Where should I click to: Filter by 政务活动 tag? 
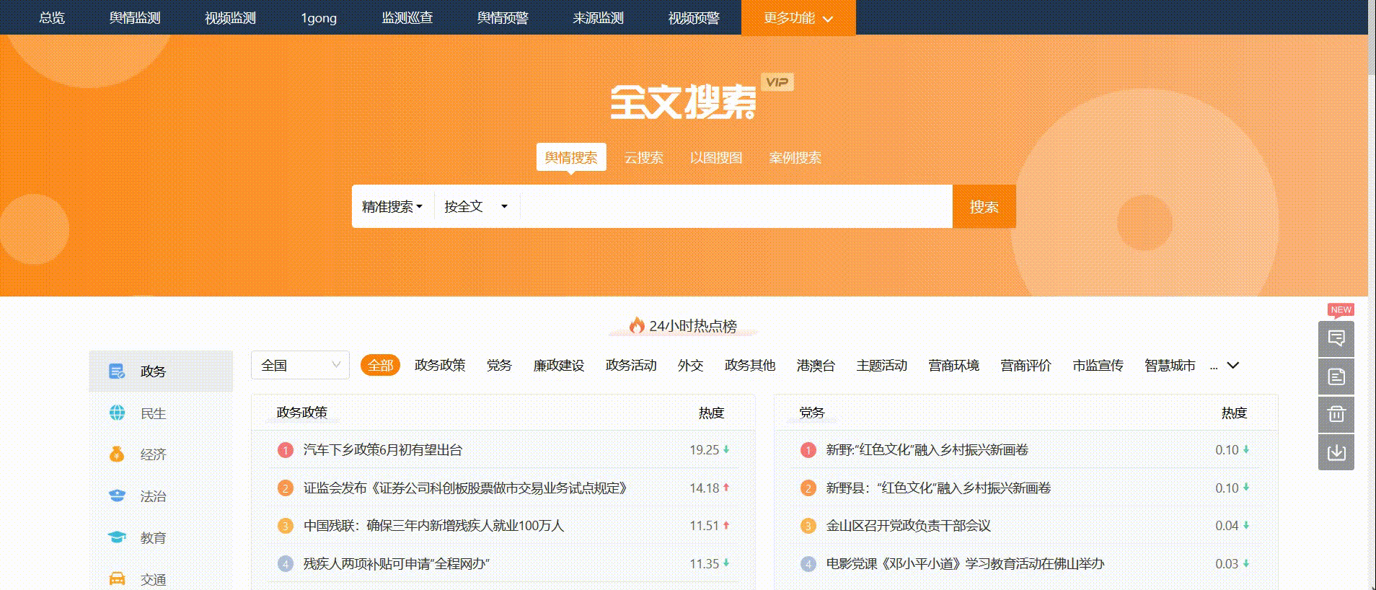(631, 366)
